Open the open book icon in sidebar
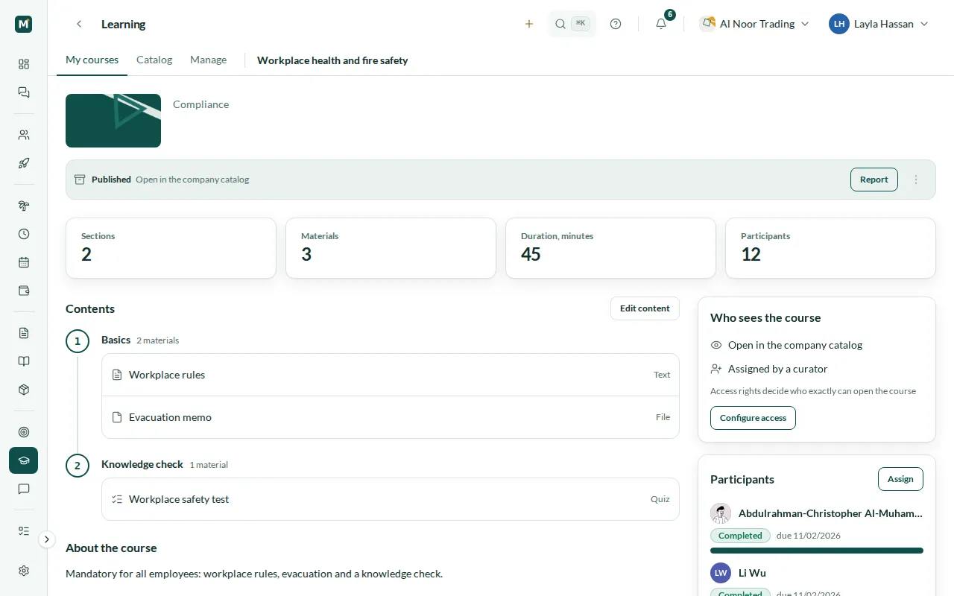The image size is (954, 596). (24, 361)
